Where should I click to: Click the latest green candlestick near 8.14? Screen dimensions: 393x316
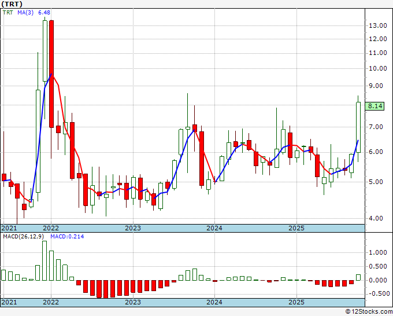358,127
